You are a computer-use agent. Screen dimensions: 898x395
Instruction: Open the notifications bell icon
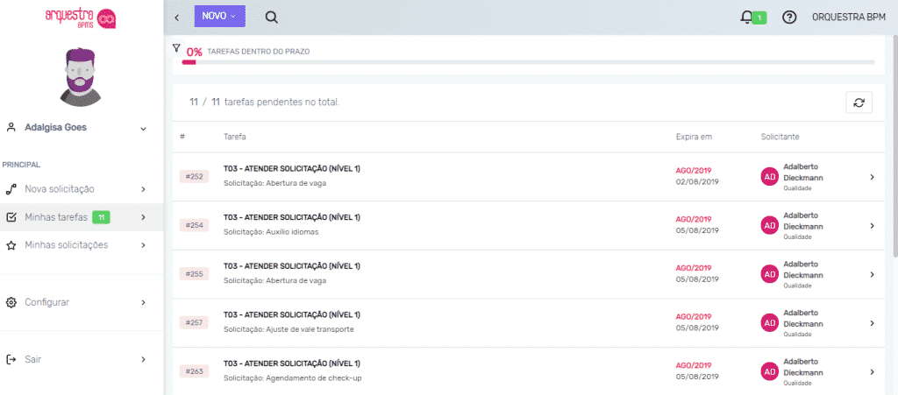[747, 17]
